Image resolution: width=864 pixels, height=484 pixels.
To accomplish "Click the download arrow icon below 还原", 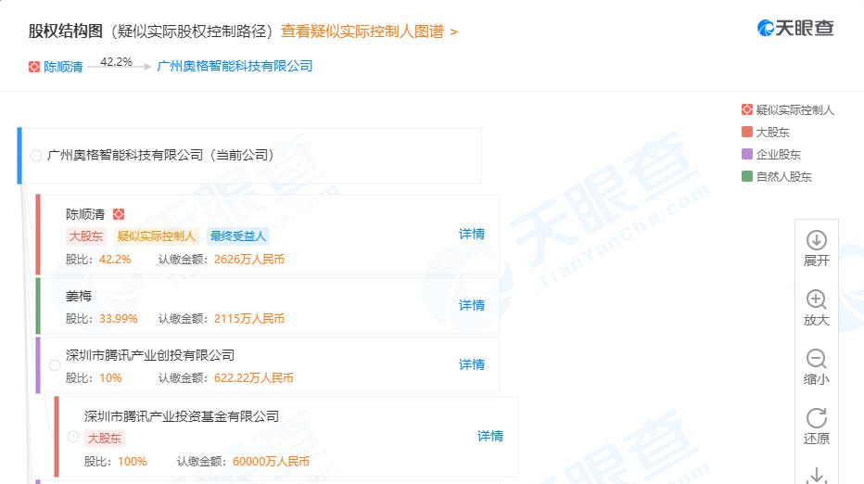I will pyautogui.click(x=816, y=475).
